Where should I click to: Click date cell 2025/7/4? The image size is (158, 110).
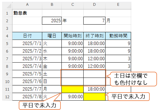[x=27, y=66]
